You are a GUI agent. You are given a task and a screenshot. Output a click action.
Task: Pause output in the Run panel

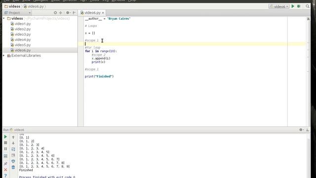click(x=5, y=149)
